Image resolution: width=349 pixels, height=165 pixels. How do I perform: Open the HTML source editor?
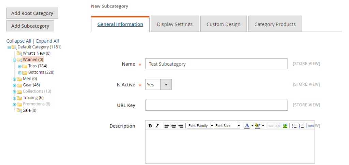point(310,126)
